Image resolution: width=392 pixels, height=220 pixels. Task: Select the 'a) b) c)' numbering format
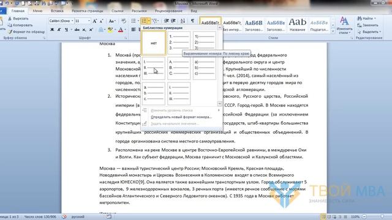click(x=205, y=68)
